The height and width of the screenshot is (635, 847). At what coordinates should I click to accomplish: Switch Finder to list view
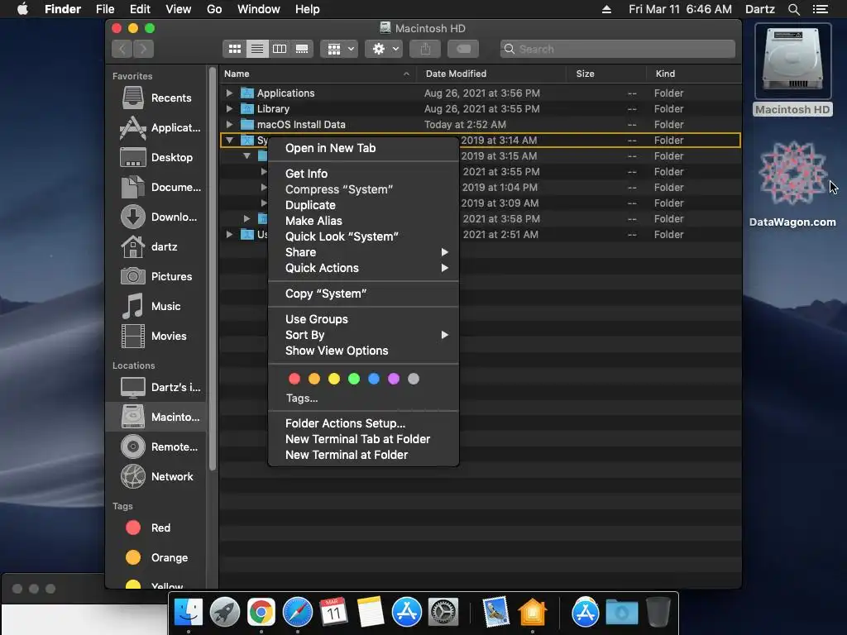257,49
